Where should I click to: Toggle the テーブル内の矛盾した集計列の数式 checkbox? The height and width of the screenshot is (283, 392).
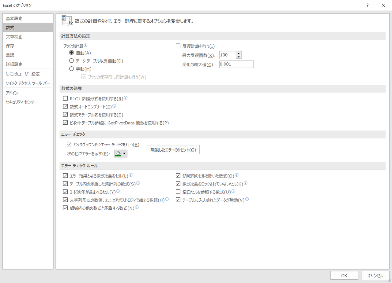tap(65, 184)
